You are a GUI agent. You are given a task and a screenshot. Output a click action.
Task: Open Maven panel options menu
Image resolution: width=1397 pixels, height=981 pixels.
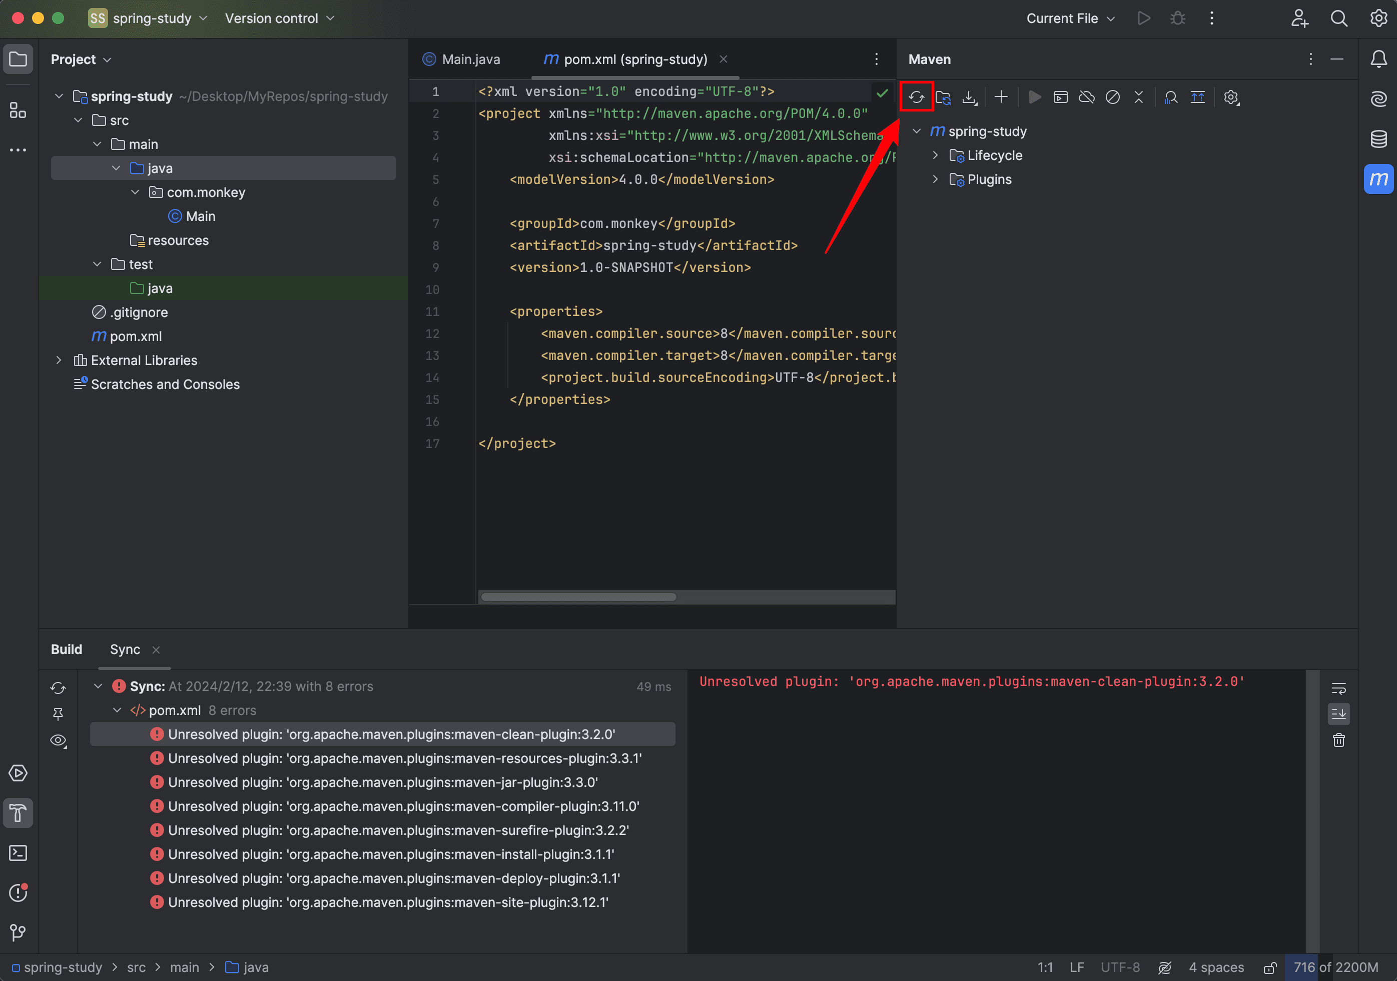point(1310,59)
